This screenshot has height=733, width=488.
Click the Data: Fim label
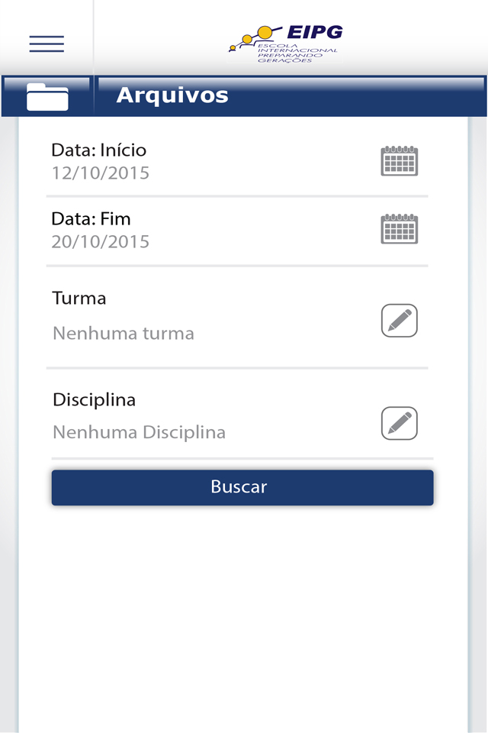pyautogui.click(x=91, y=219)
